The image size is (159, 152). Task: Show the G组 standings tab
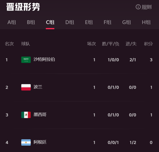point(127,22)
